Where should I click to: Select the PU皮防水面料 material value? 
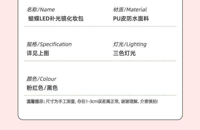(x=131, y=19)
